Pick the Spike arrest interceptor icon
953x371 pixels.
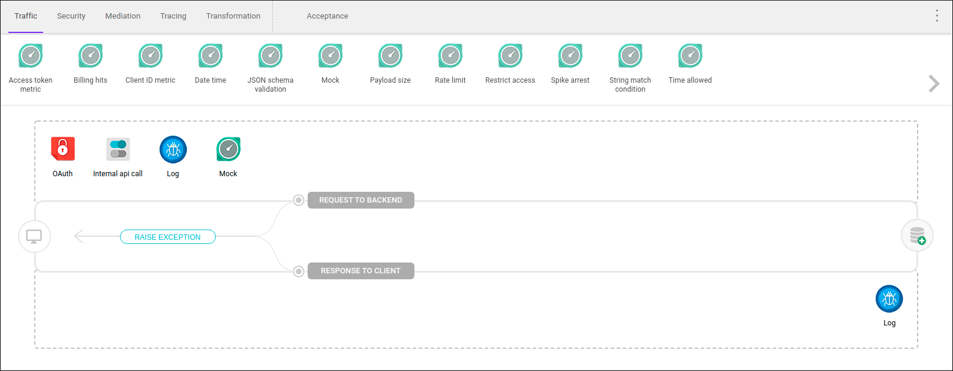(x=570, y=56)
